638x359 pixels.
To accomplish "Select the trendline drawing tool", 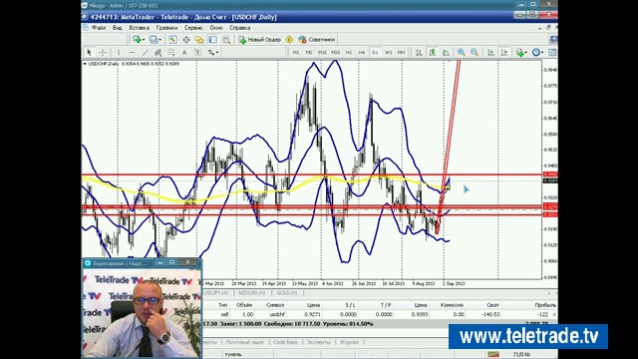I will click(x=145, y=52).
